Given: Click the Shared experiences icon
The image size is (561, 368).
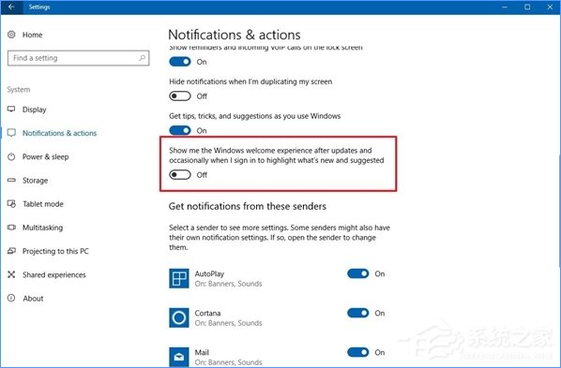Looking at the screenshot, I should (11, 274).
